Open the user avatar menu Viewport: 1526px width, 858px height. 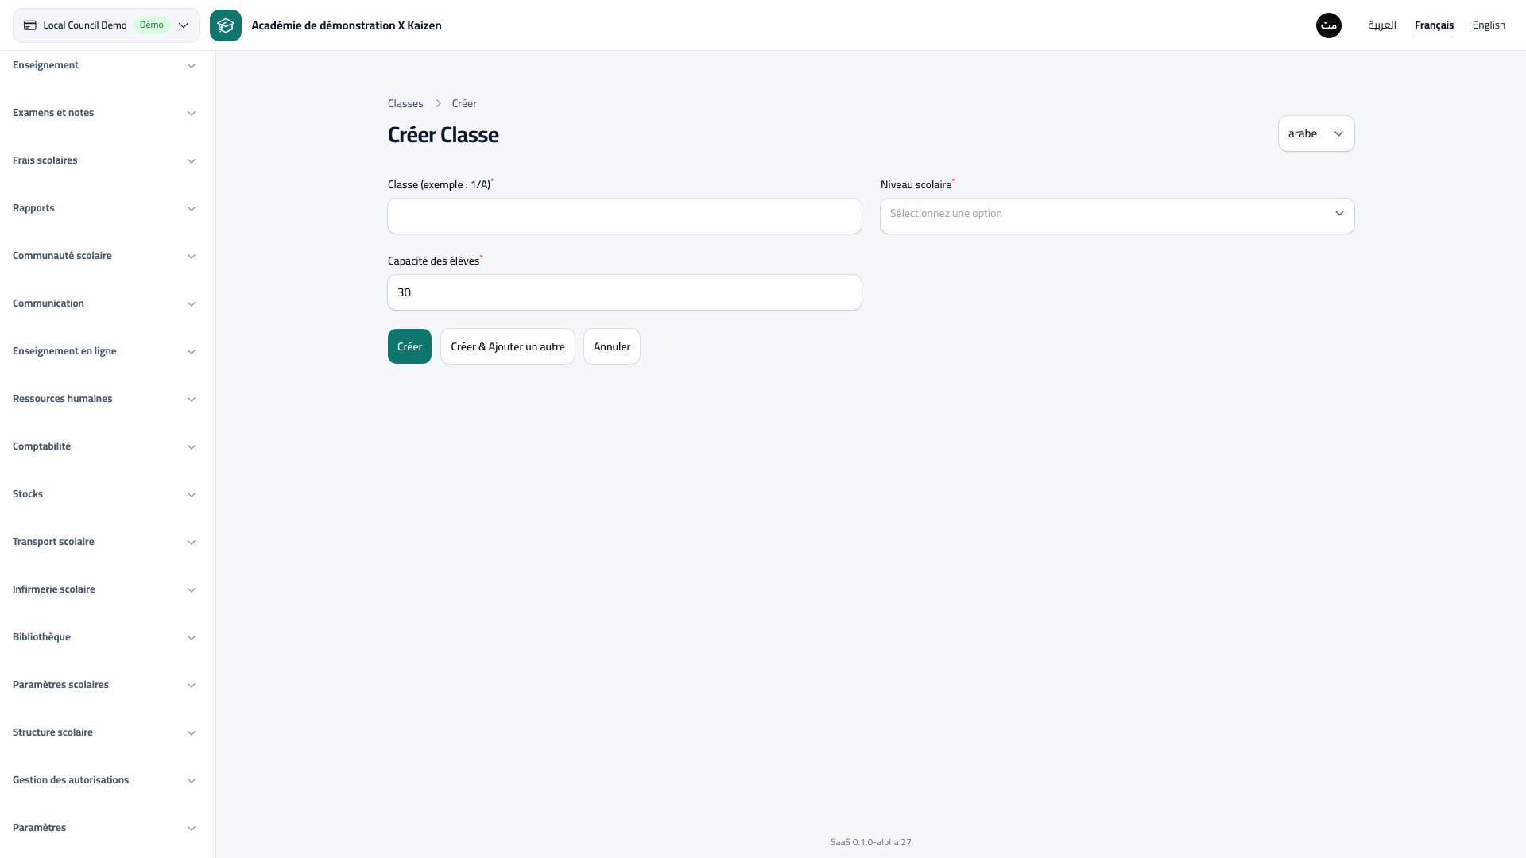[1329, 25]
